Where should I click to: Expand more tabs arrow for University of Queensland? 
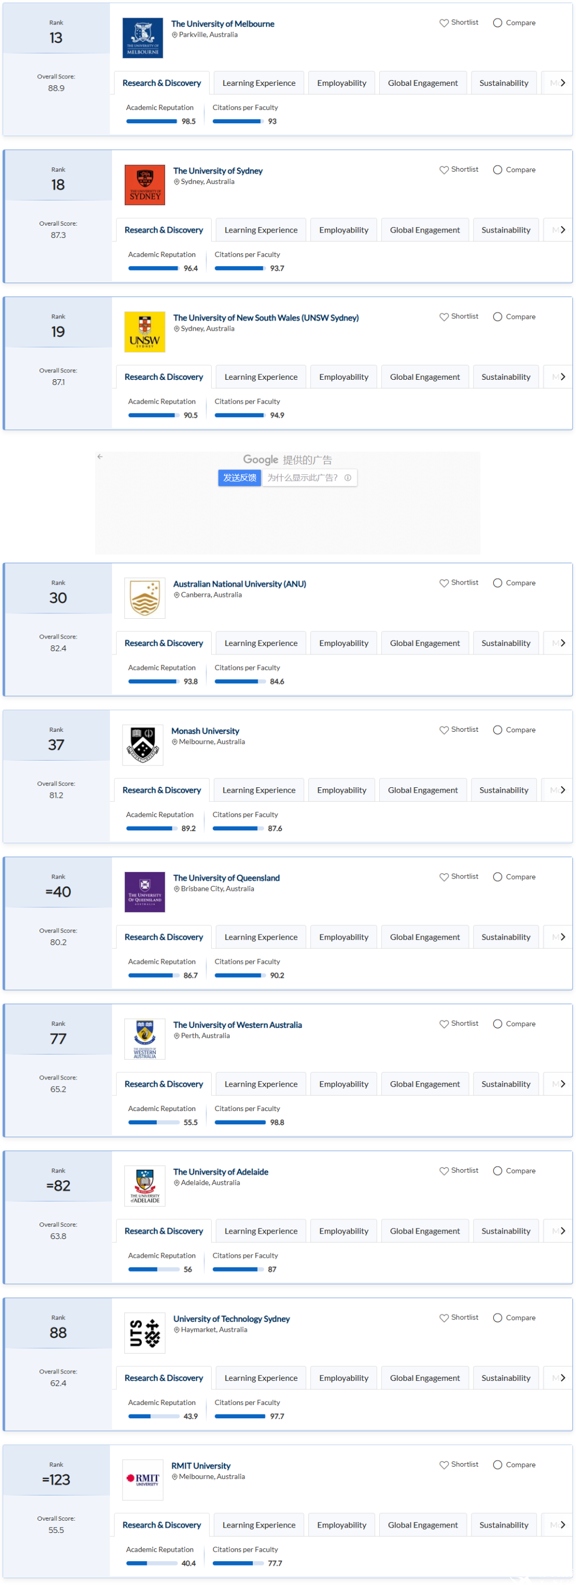(563, 937)
